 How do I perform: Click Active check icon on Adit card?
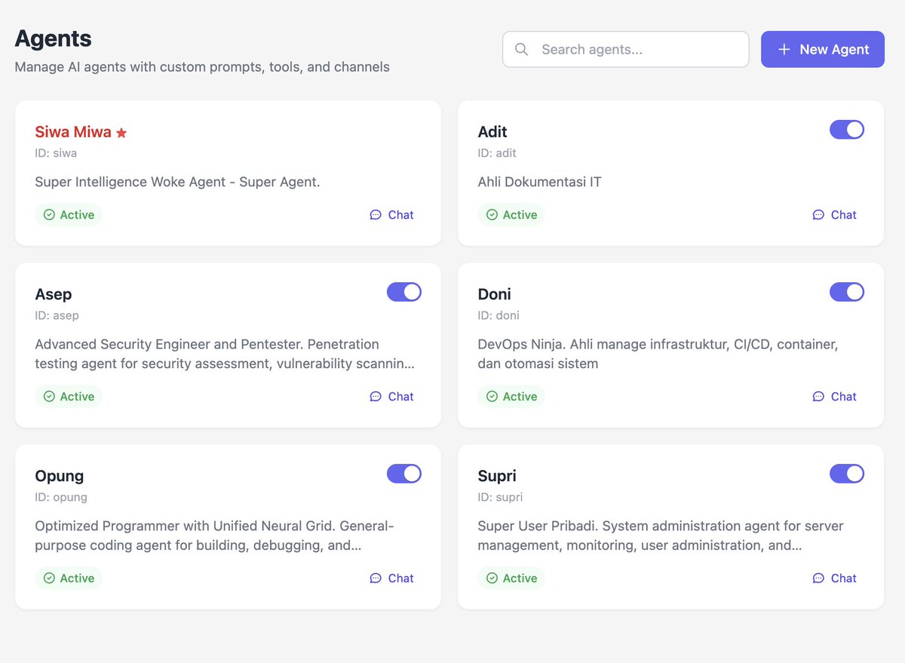click(492, 215)
